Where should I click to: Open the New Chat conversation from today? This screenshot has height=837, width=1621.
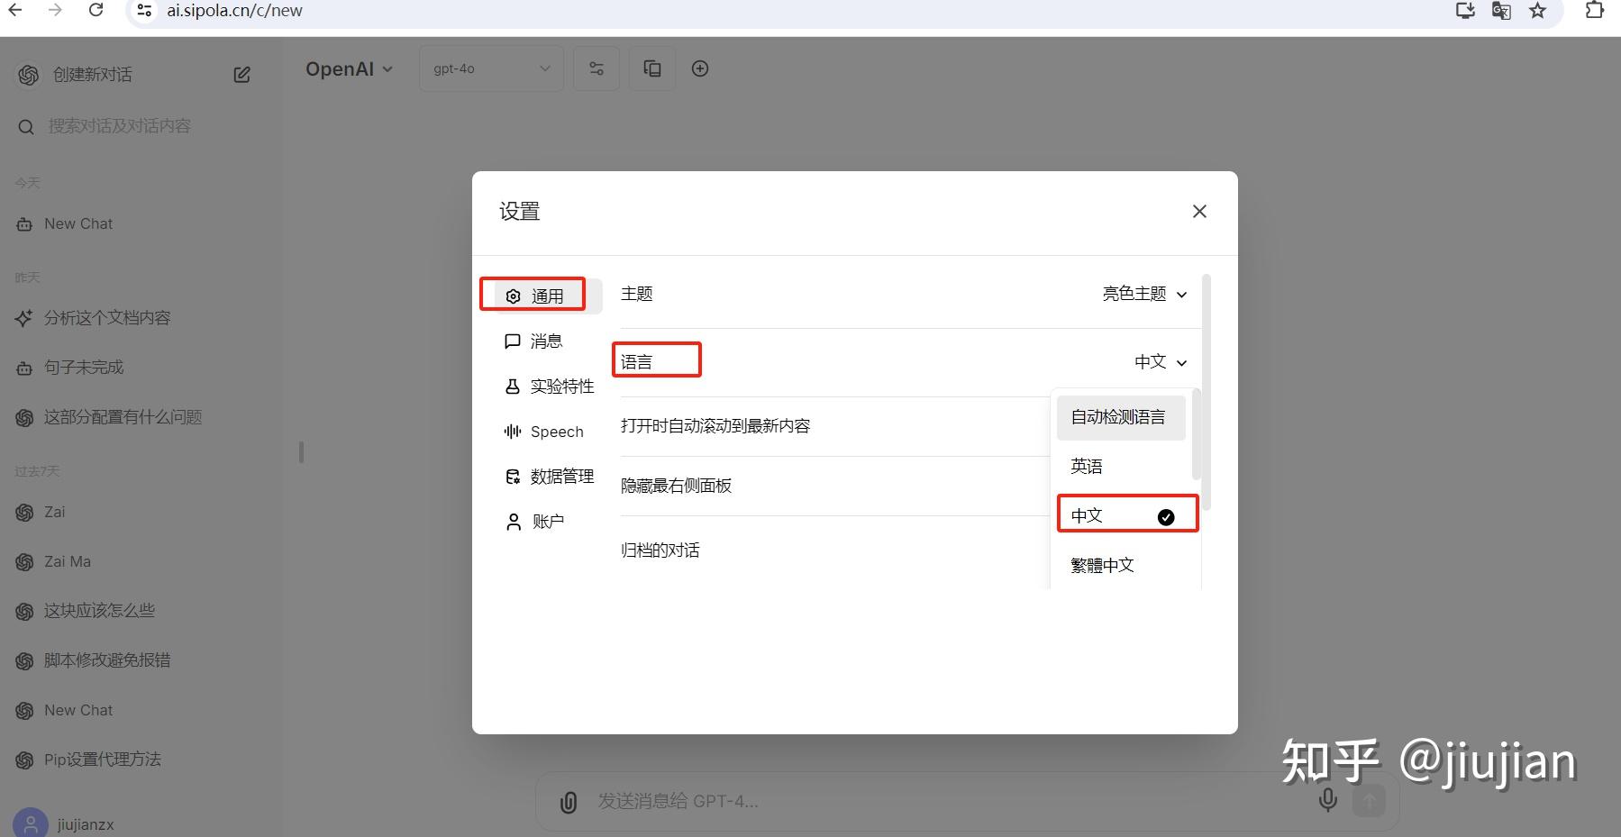pos(78,223)
